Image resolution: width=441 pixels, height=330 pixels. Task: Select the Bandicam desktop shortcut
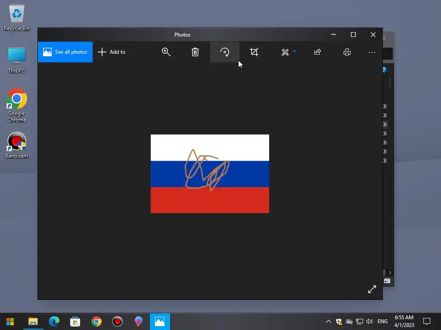(17, 145)
